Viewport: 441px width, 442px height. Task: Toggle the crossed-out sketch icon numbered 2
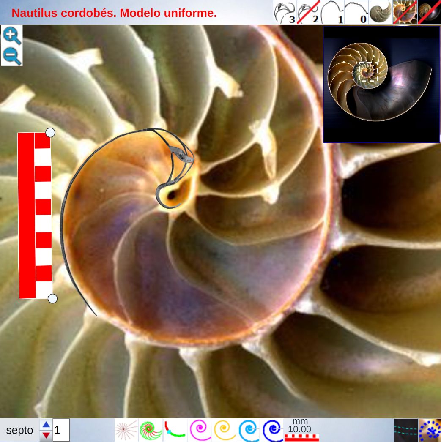tap(309, 12)
